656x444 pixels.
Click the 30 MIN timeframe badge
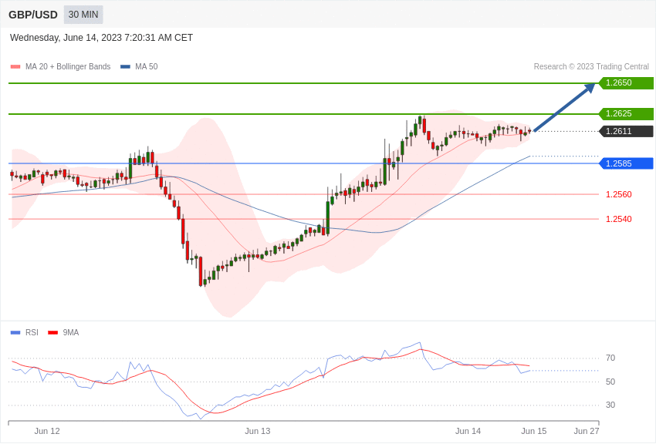point(83,15)
